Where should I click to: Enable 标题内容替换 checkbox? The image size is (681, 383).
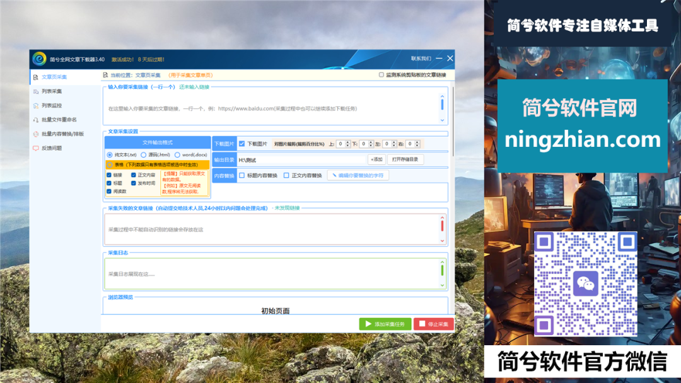242,176
